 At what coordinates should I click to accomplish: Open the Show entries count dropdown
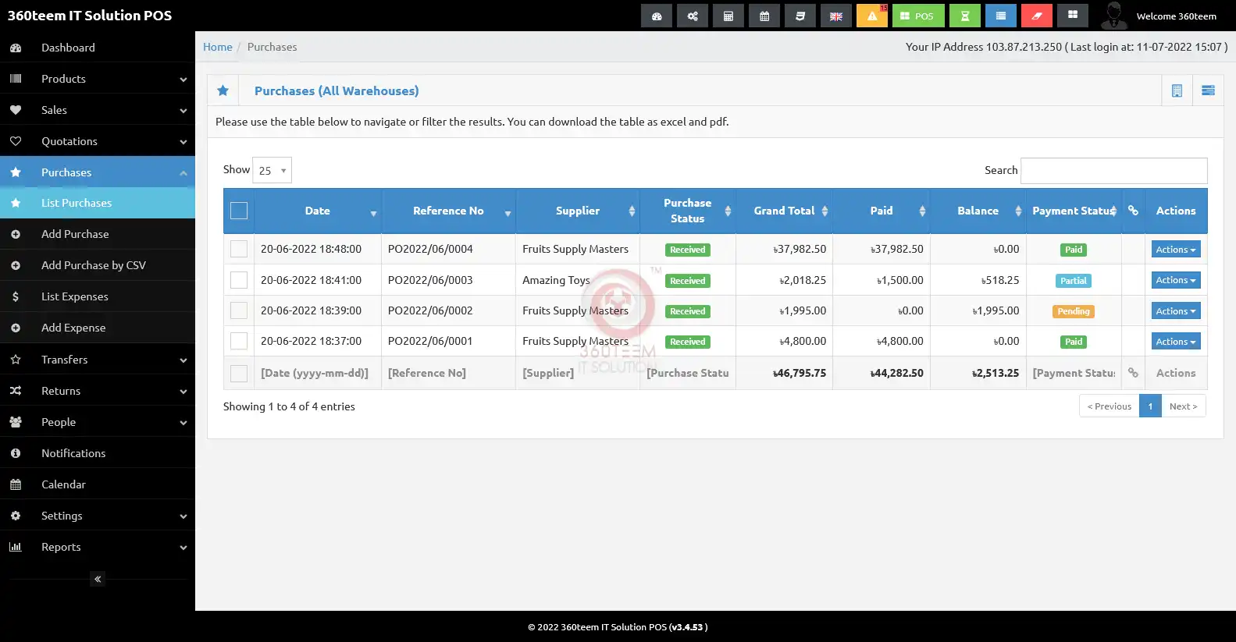tap(272, 170)
